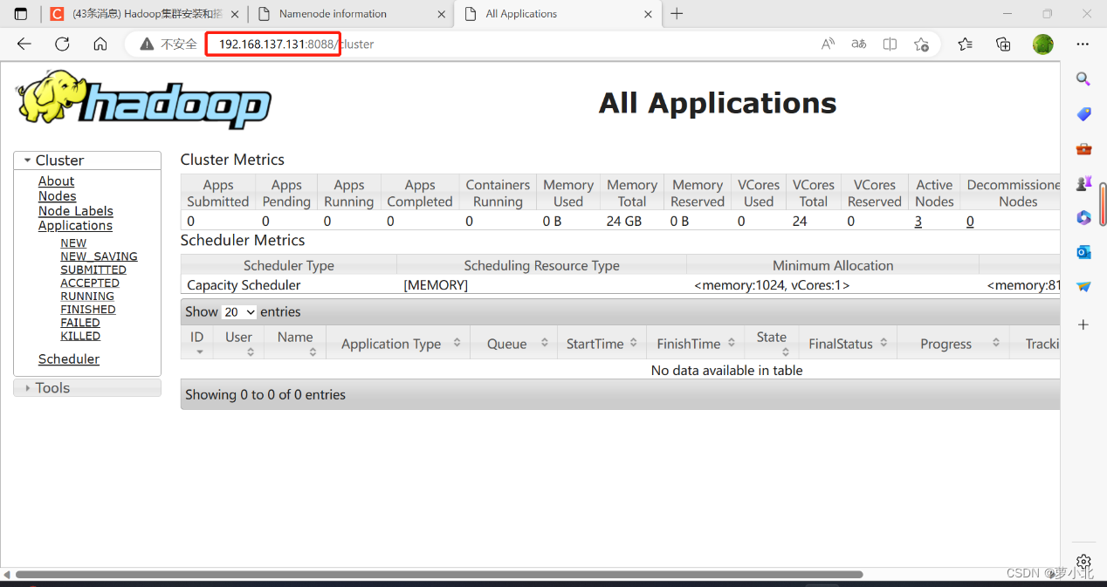Open the Nodes link in Cluster menu

click(57, 196)
